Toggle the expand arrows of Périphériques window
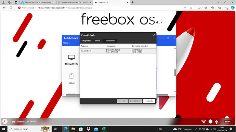Image resolution: width=236 pixels, height=132 pixels. coord(168,38)
